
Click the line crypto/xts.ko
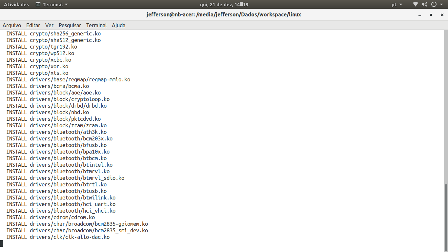tap(37, 73)
